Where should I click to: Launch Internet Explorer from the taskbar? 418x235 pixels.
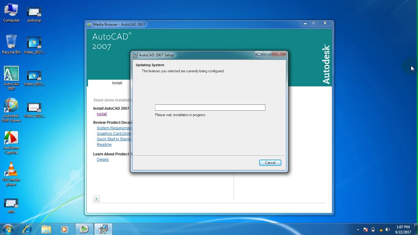tap(27, 229)
